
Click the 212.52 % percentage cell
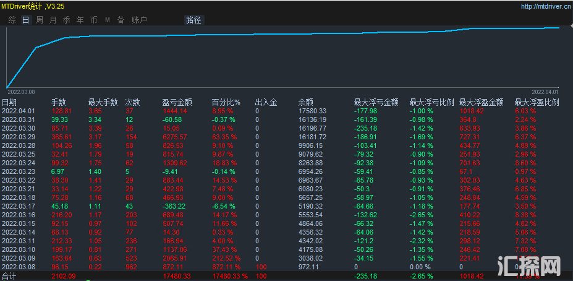click(x=227, y=258)
